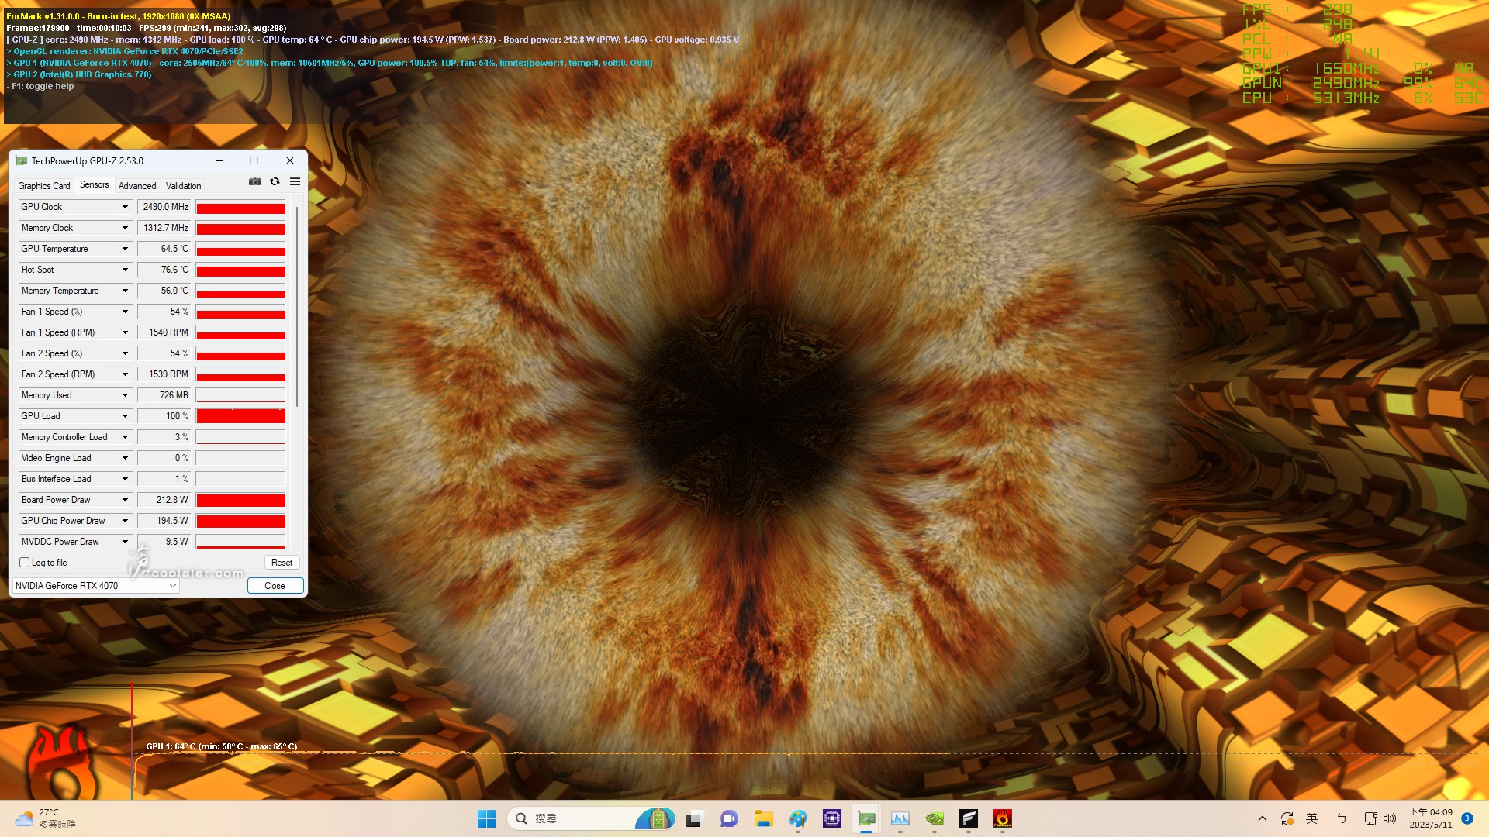Viewport: 1489px width, 837px height.
Task: Open the Teams chat taskbar icon
Action: pos(728,818)
